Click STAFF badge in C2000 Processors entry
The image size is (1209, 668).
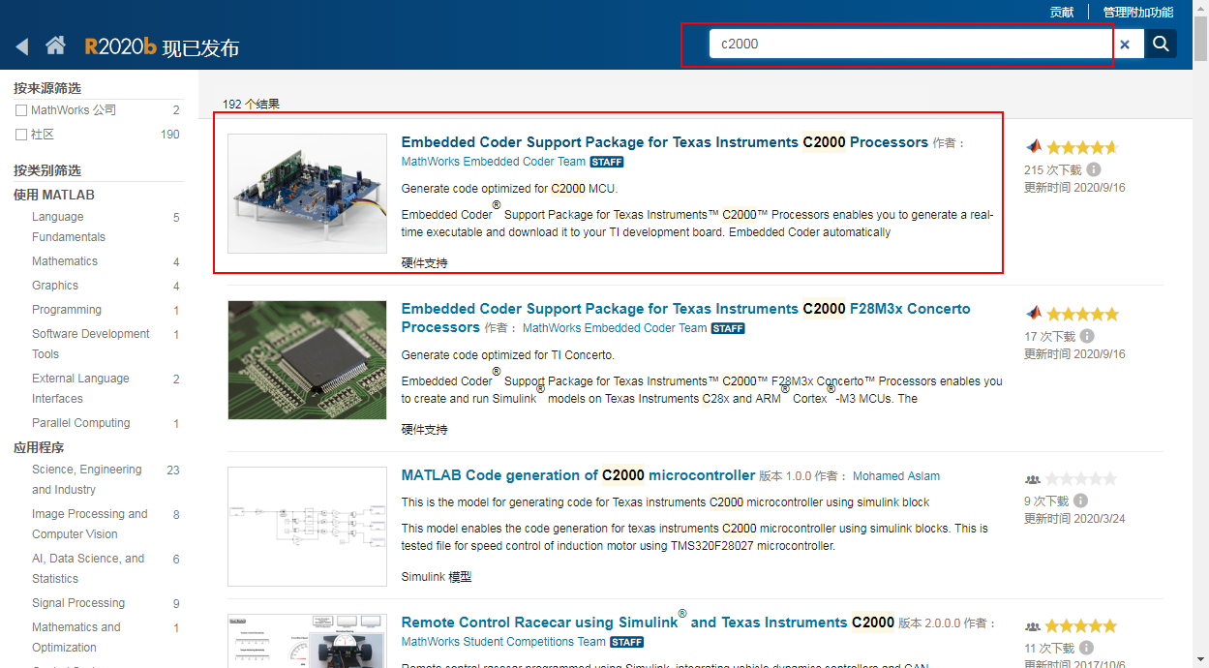607,162
